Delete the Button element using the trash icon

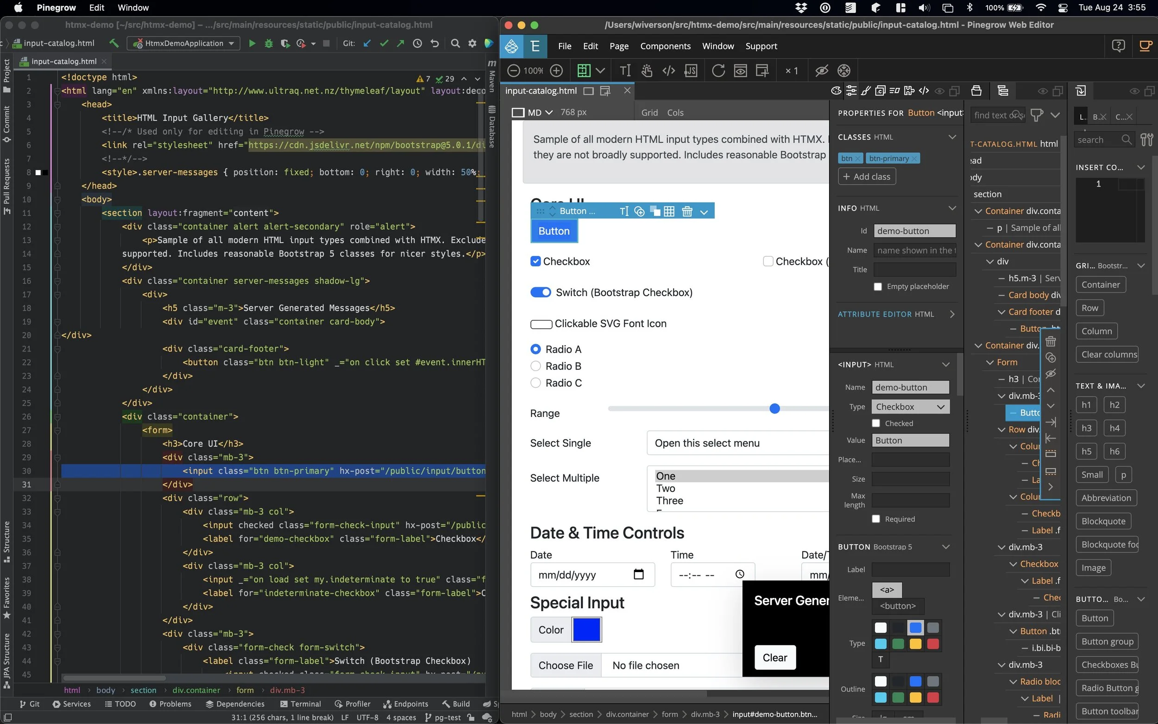[687, 211]
